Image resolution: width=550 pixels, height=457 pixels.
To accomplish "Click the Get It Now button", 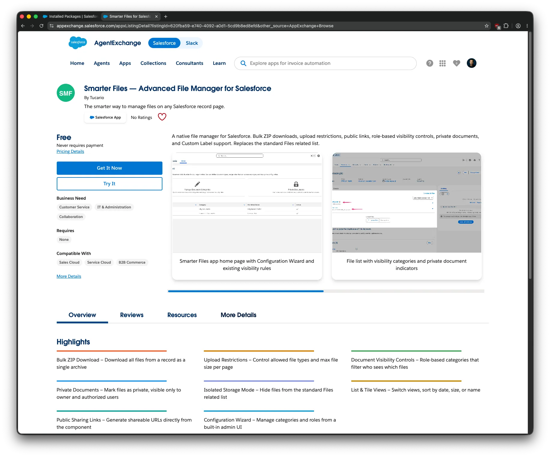I will coord(110,168).
